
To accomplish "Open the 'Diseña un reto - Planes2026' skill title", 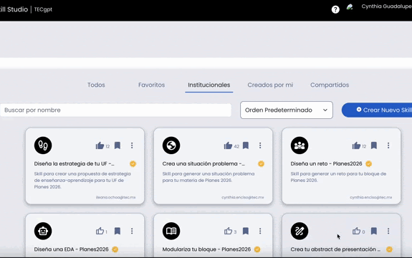I will pos(326,163).
